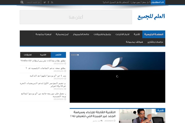Open the Facebook page icon
This screenshot has height=123, width=185.
pos(48,2)
